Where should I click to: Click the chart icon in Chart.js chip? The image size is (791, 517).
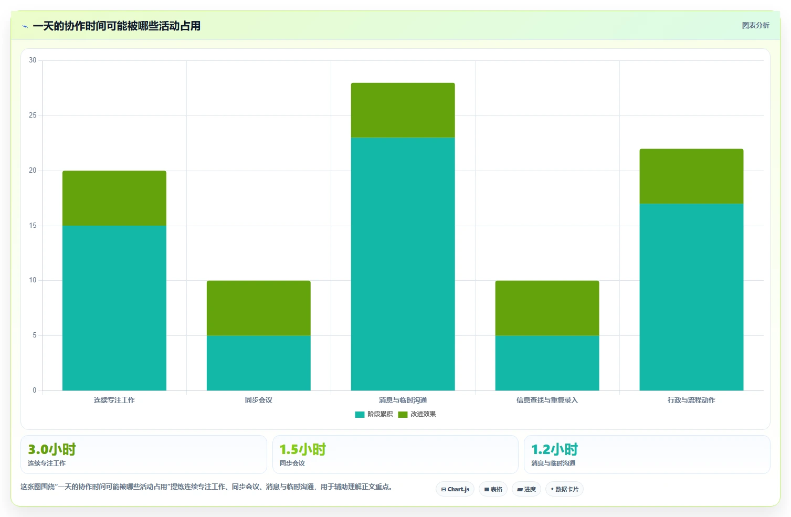[x=444, y=489]
